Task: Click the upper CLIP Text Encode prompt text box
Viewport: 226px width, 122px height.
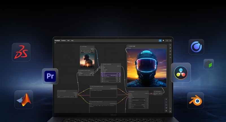Action: (x=103, y=93)
